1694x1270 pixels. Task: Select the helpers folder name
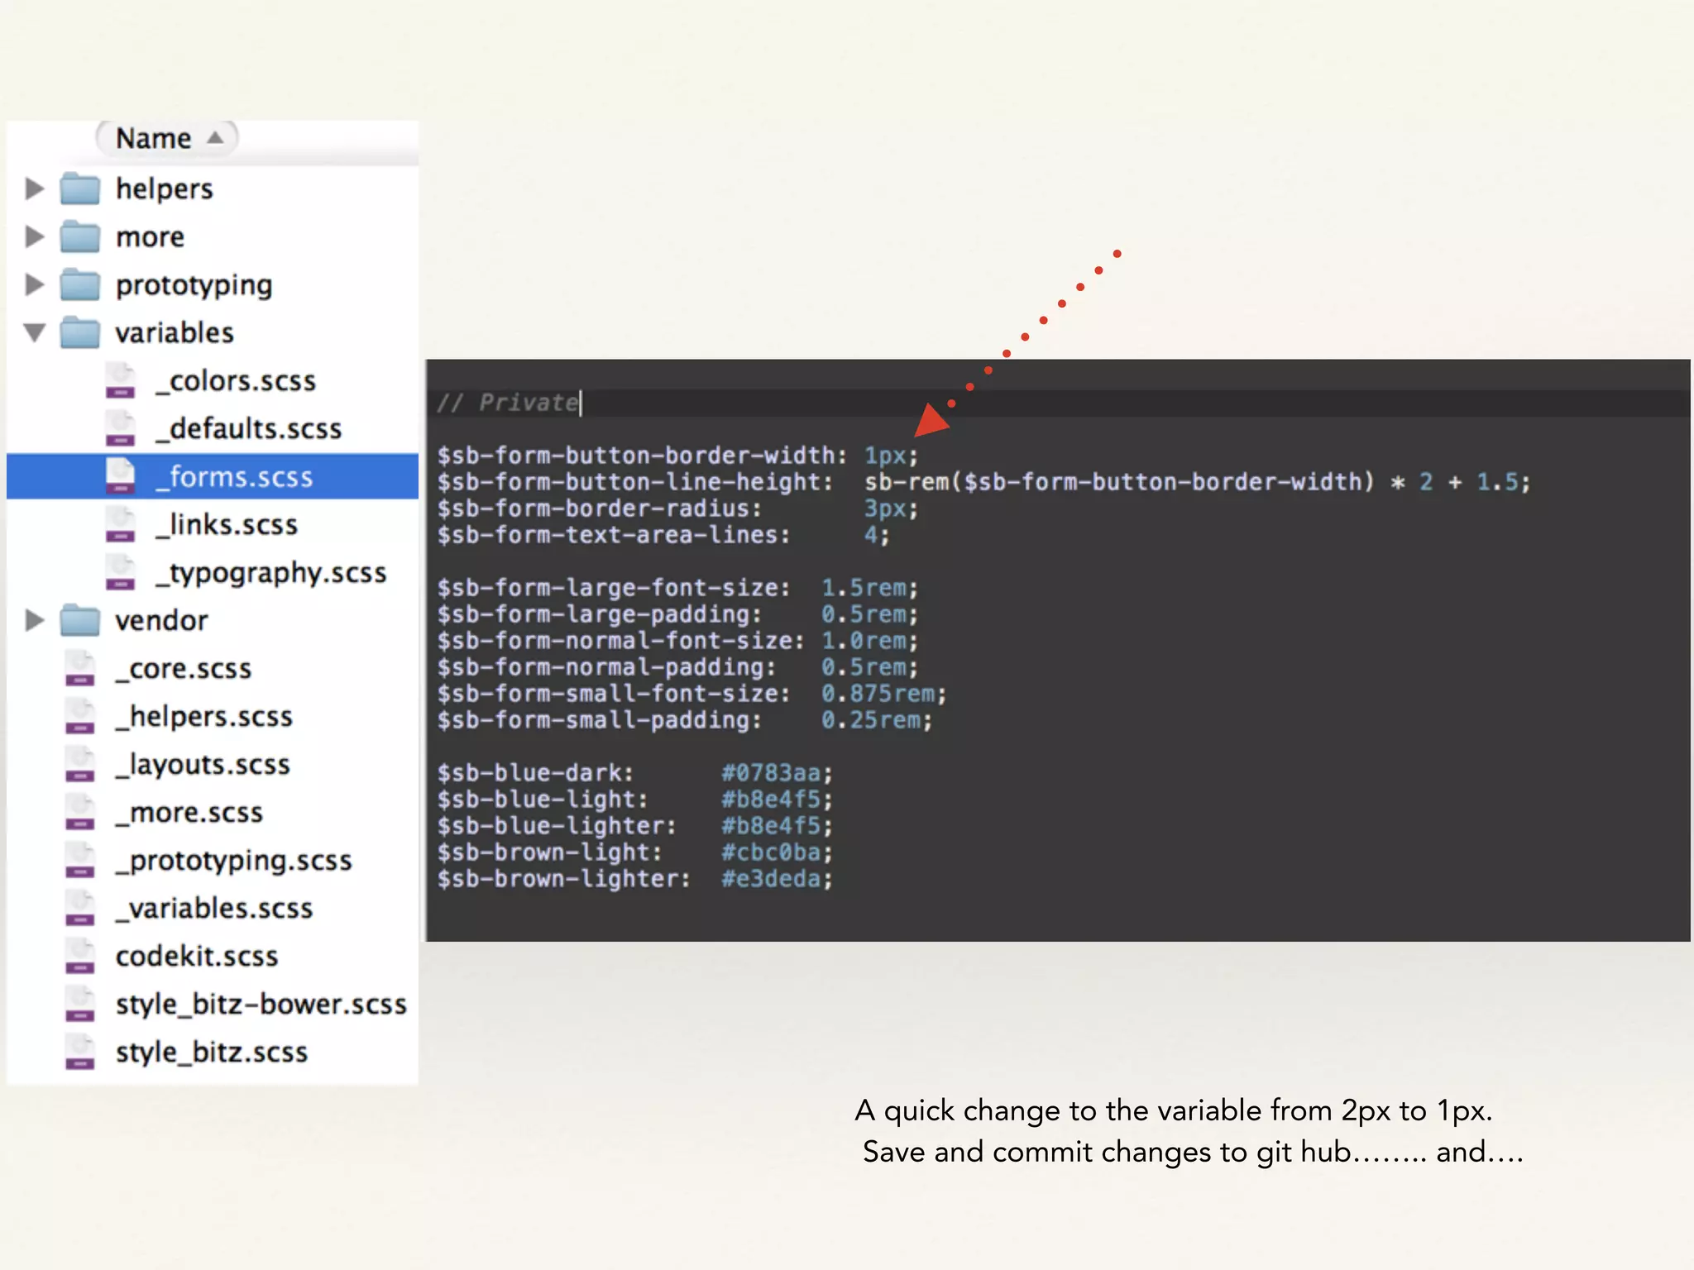coord(165,189)
